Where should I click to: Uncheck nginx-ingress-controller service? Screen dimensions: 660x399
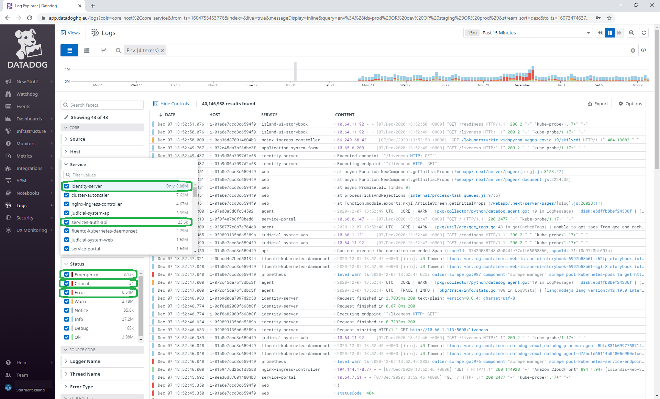pos(67,204)
